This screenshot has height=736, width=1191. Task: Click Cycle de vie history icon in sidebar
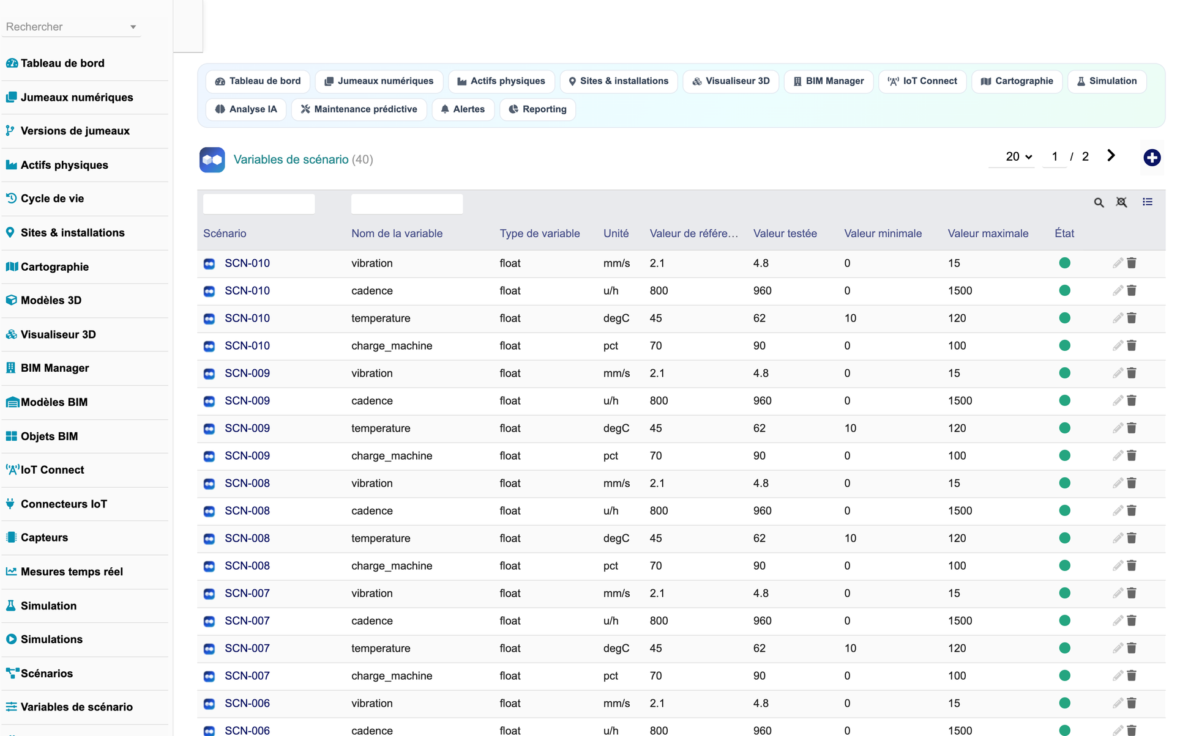coord(11,198)
